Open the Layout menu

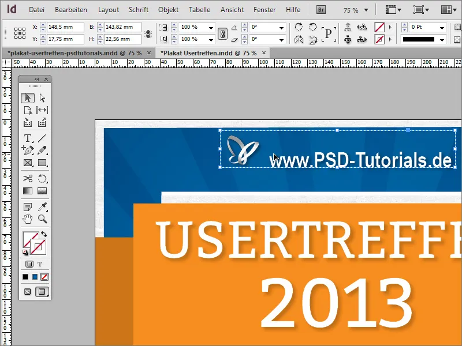tap(109, 10)
